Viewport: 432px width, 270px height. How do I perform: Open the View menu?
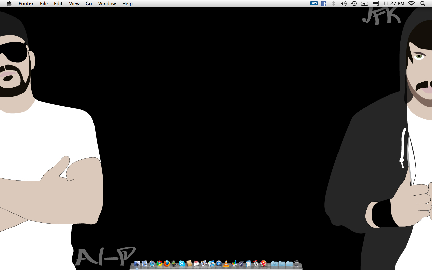[74, 4]
